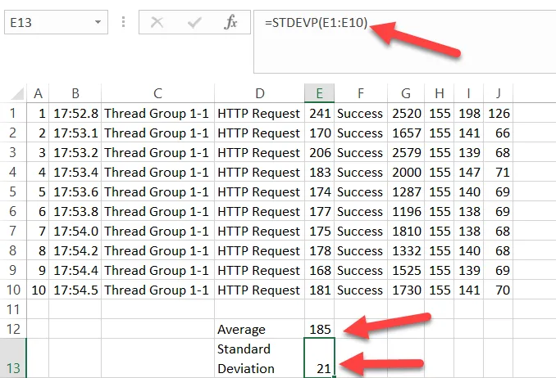Click HTTP Request cell in row 6
Image resolution: width=556 pixels, height=378 pixels.
click(260, 211)
